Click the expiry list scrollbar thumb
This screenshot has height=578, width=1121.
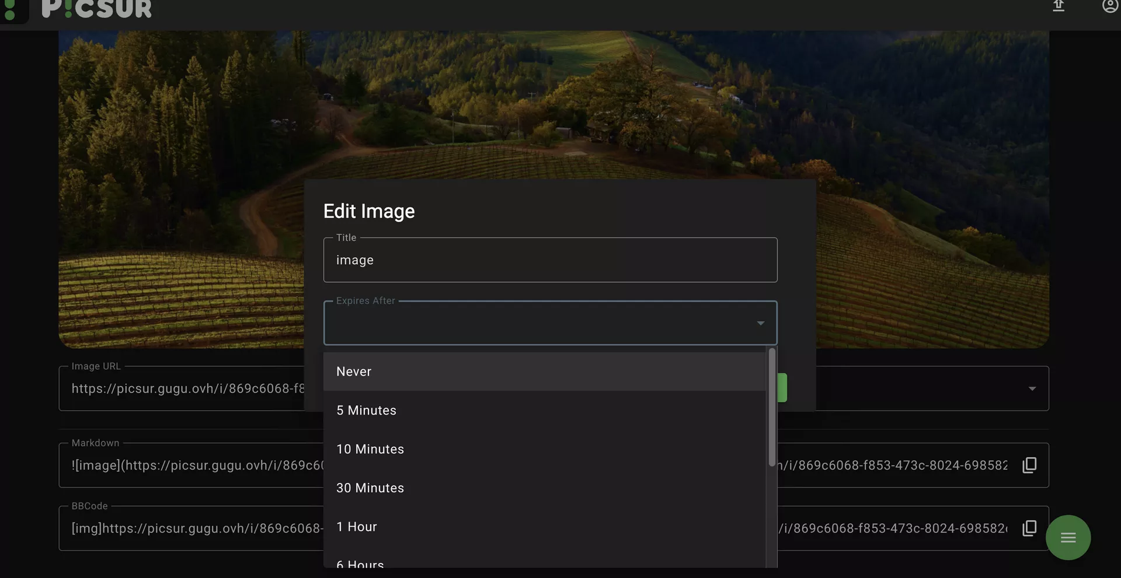coord(772,407)
